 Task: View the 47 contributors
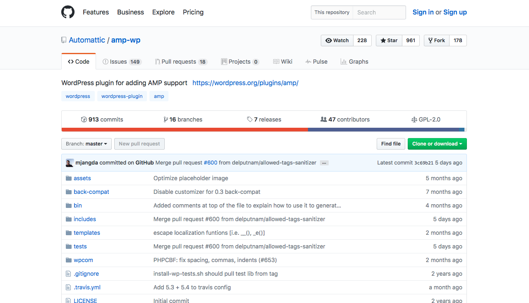(x=345, y=119)
